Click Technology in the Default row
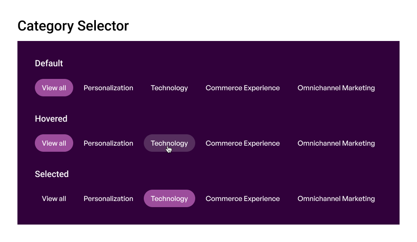The image size is (417, 242). [x=169, y=88]
